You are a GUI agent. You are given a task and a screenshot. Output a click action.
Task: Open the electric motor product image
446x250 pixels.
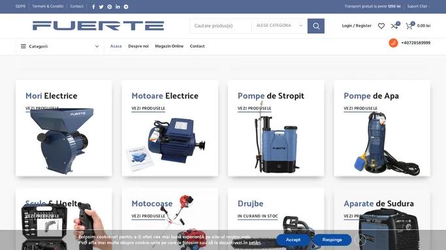click(166, 144)
